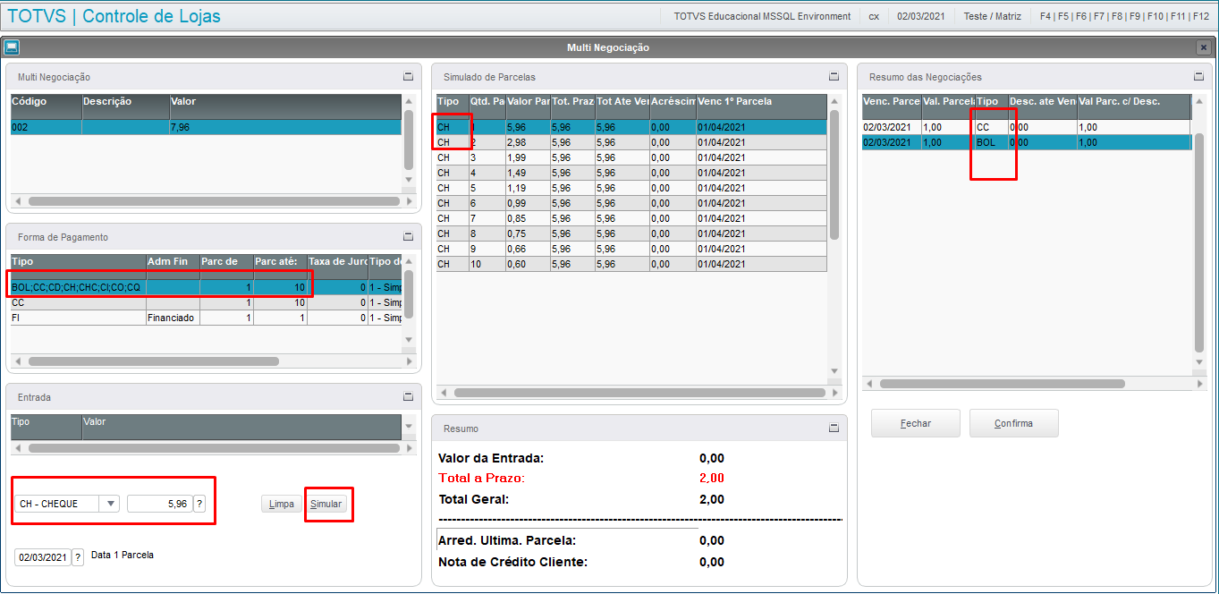Image resolution: width=1219 pixels, height=594 pixels.
Task: Click the Desc. ate Venc column header
Action: [x=1042, y=106]
